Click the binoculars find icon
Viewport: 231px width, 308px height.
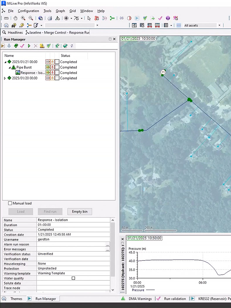tap(14, 26)
